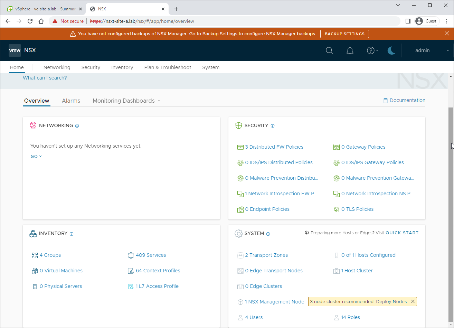Screen dimensions: 454x328
Task: Click the Distributed FW Policies firewall icon
Action: (x=240, y=147)
